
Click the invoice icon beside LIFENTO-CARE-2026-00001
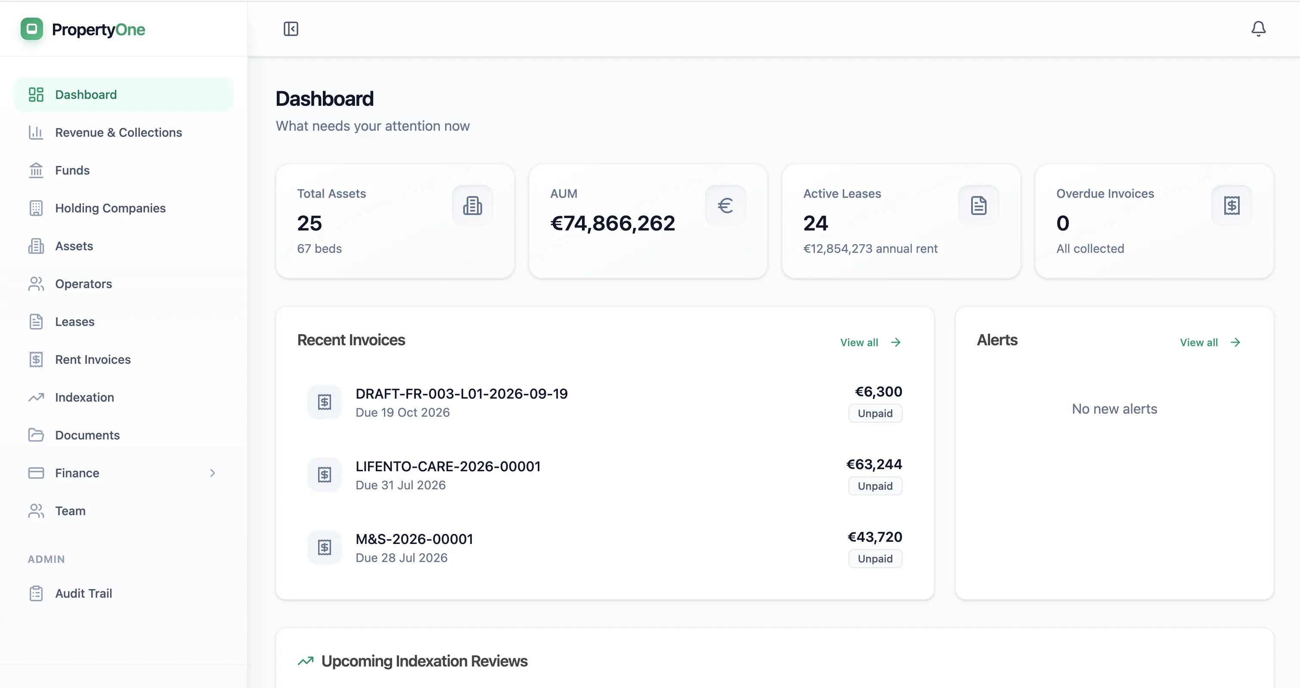point(325,475)
